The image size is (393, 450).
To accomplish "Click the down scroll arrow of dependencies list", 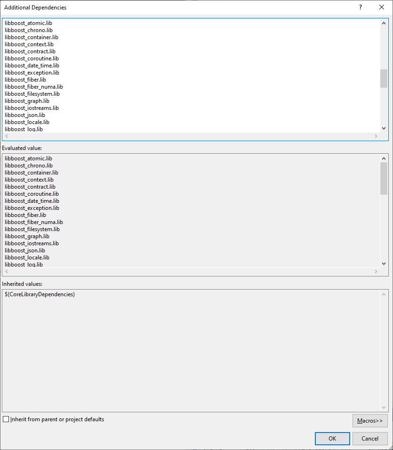I will tap(384, 128).
